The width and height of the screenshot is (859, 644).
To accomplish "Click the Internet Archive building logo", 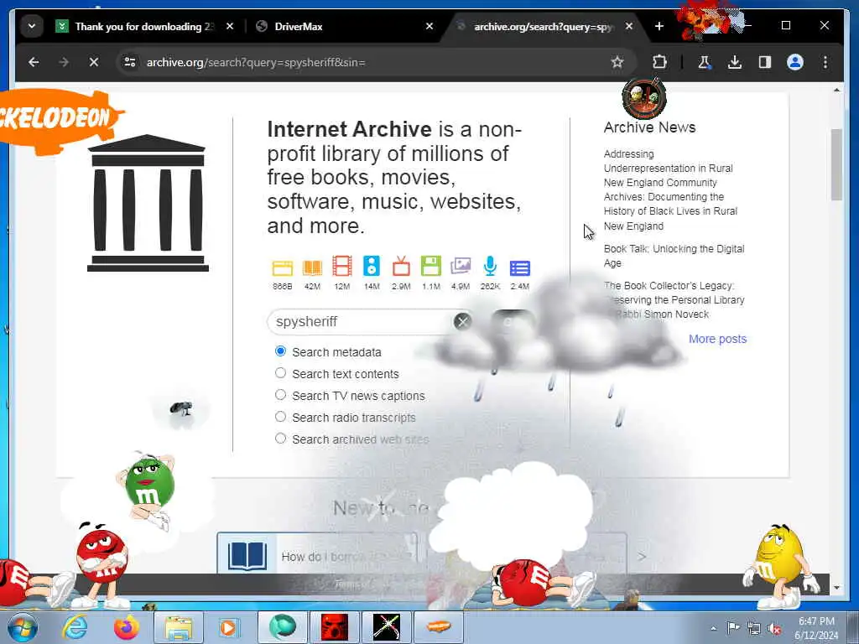I will click(x=148, y=203).
